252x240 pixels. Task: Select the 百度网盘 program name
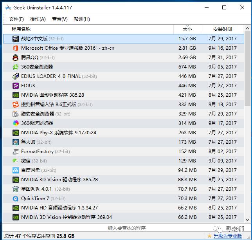(31, 170)
